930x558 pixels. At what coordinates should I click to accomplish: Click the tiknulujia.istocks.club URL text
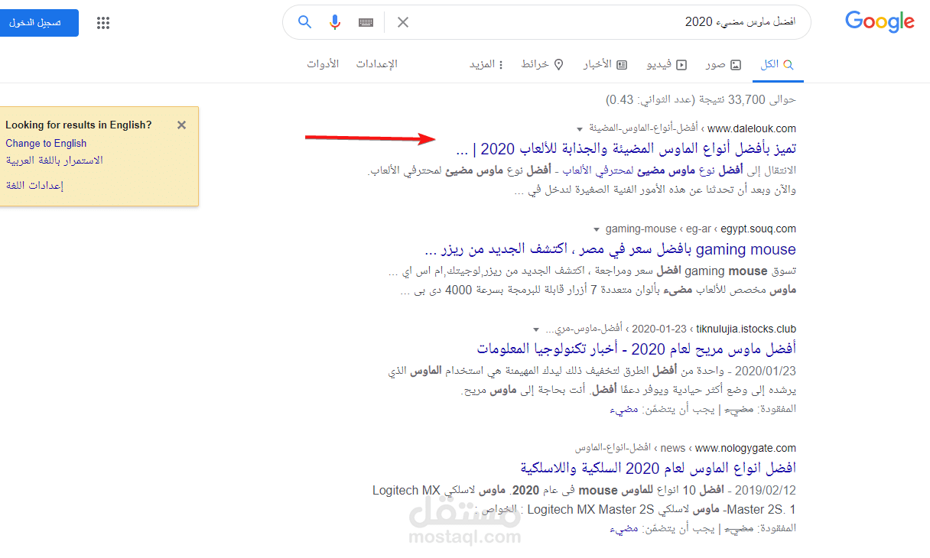coord(746,329)
